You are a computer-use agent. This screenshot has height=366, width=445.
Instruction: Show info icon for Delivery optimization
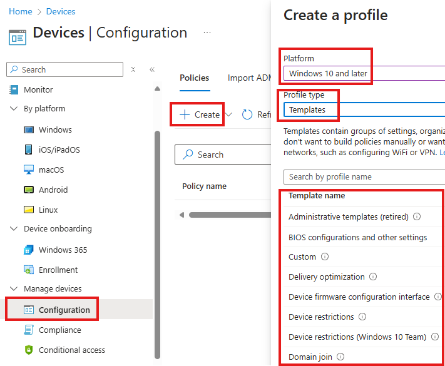[x=373, y=277]
